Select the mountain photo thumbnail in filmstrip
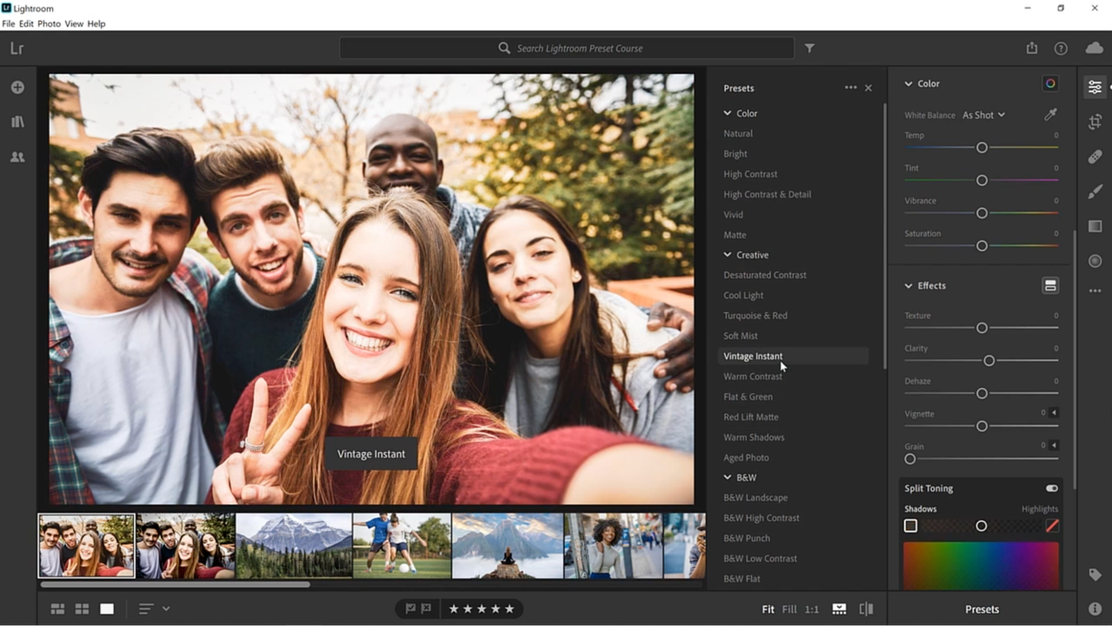This screenshot has height=626, width=1112. [x=293, y=545]
